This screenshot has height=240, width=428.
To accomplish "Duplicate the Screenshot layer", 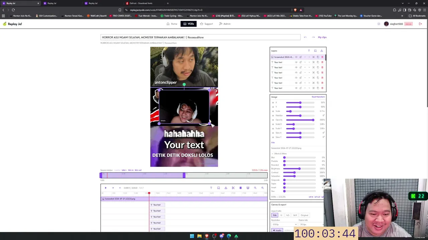I will (318, 57).
